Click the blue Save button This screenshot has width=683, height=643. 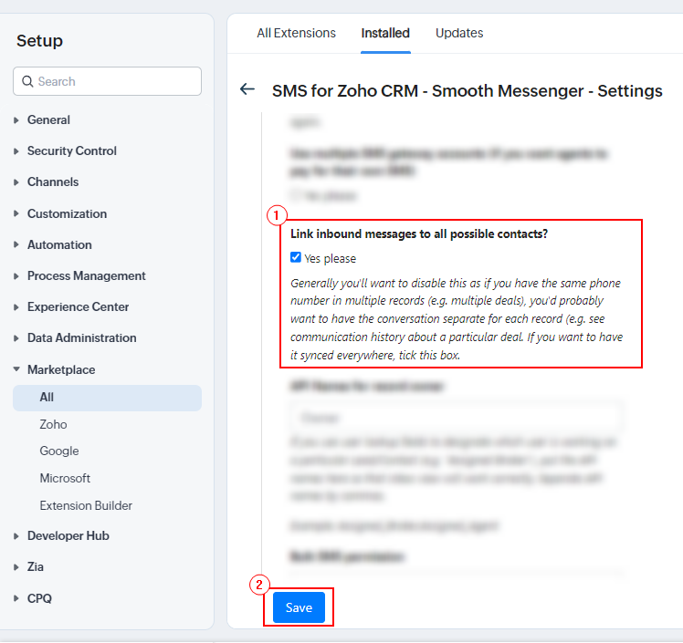[299, 607]
